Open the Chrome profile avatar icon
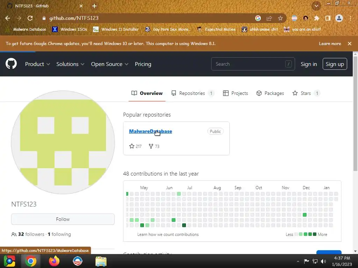358x268 pixels. 339,18
